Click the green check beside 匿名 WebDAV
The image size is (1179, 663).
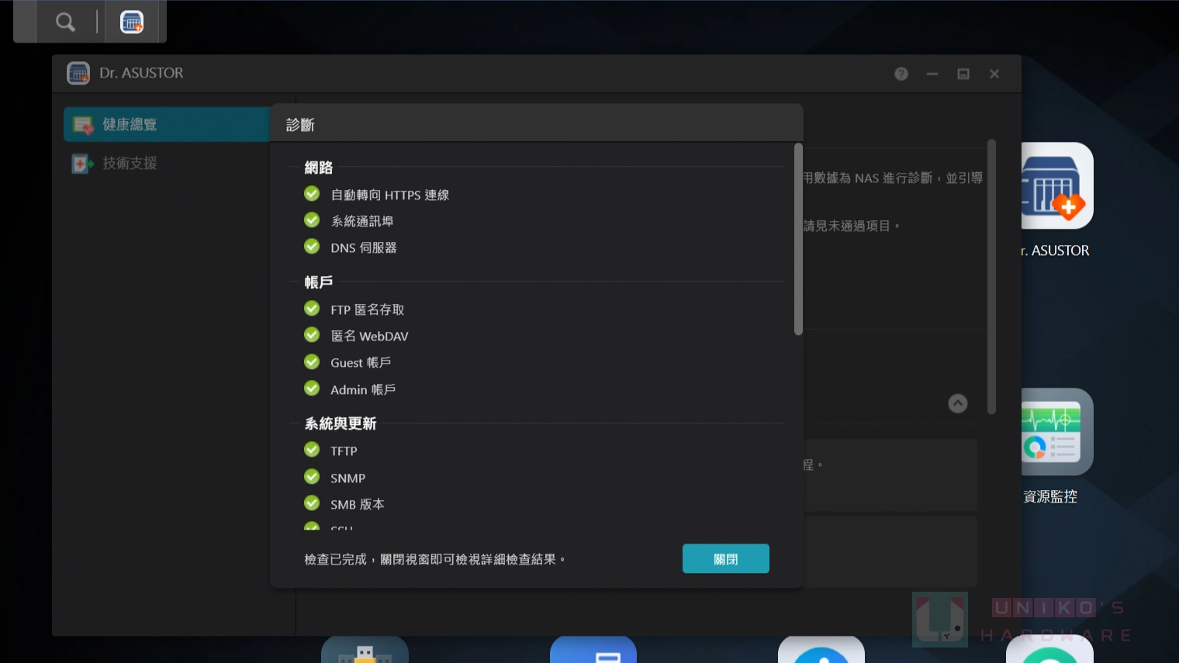(x=312, y=335)
